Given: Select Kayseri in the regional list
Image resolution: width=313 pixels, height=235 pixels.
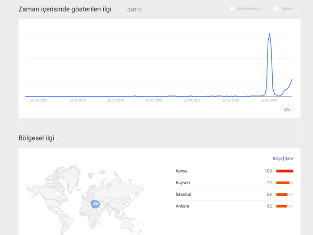Looking at the screenshot, I should (234, 183).
